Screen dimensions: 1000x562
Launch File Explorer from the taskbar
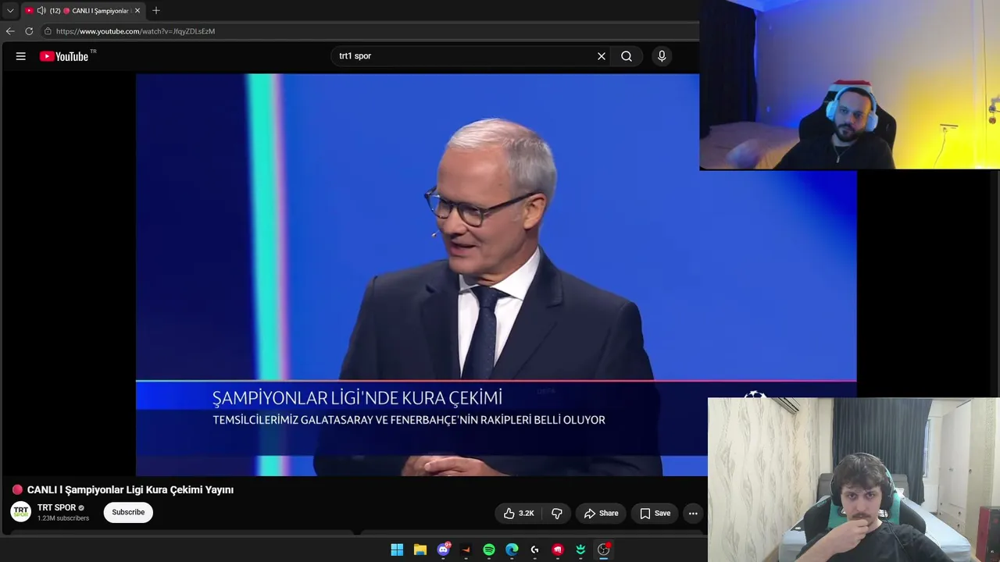420,550
